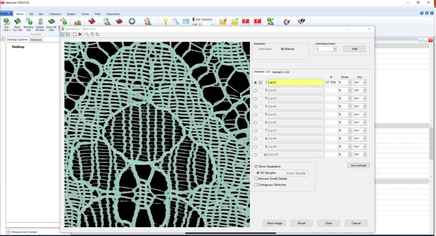Screen dimensions: 436x236
Task: Click the Save Image button
Action: [274, 223]
